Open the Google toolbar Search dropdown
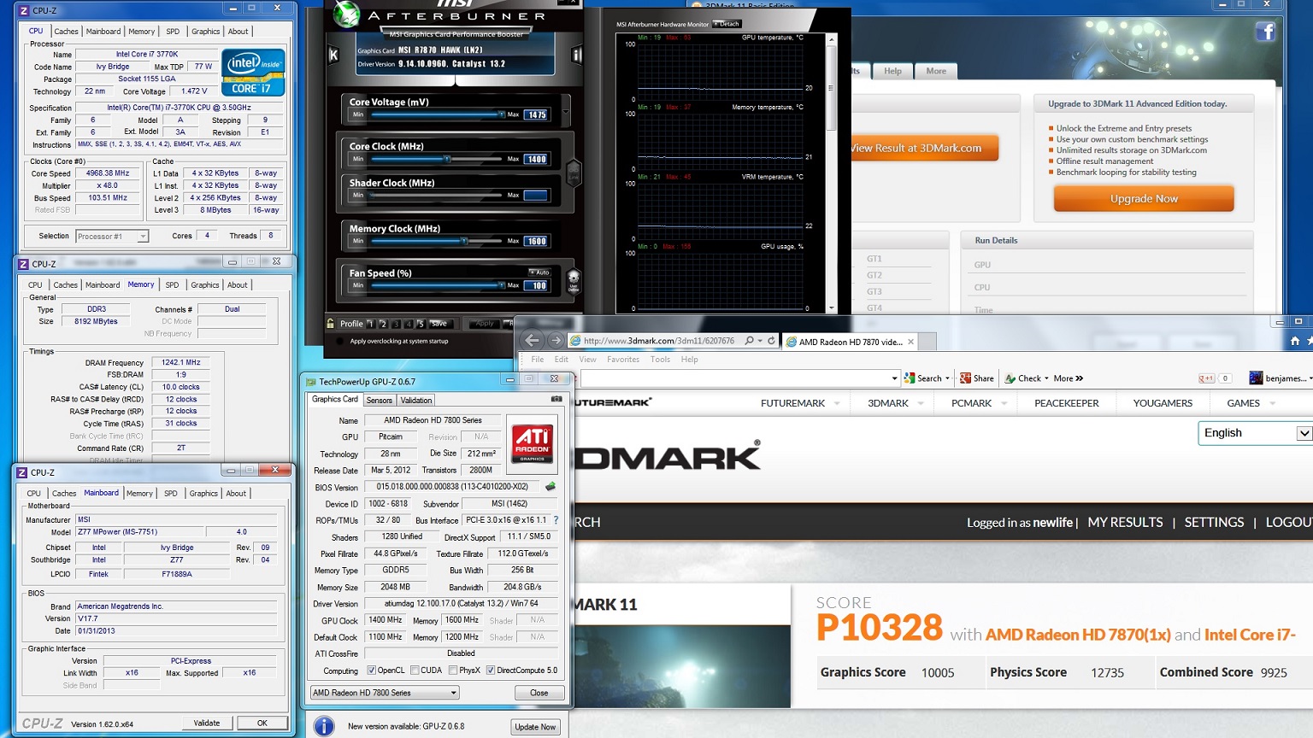 click(x=949, y=378)
